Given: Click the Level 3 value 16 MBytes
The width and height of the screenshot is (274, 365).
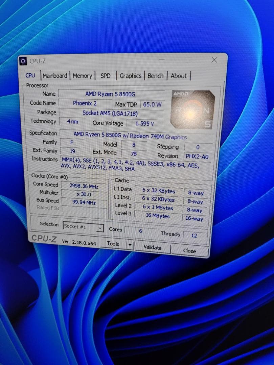Looking at the screenshot, I should [158, 216].
